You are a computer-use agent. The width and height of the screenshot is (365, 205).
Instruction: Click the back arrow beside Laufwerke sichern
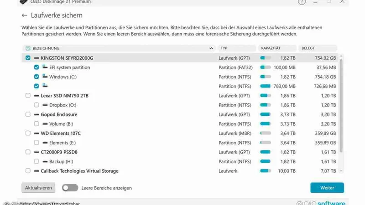[24, 15]
